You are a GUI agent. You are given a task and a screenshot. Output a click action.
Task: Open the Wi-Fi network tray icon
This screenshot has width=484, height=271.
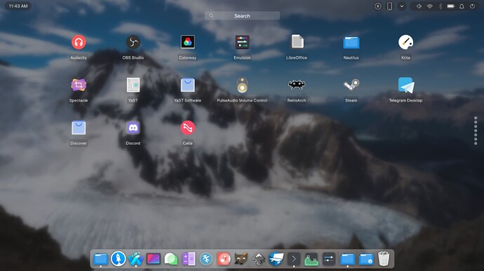[x=430, y=6]
